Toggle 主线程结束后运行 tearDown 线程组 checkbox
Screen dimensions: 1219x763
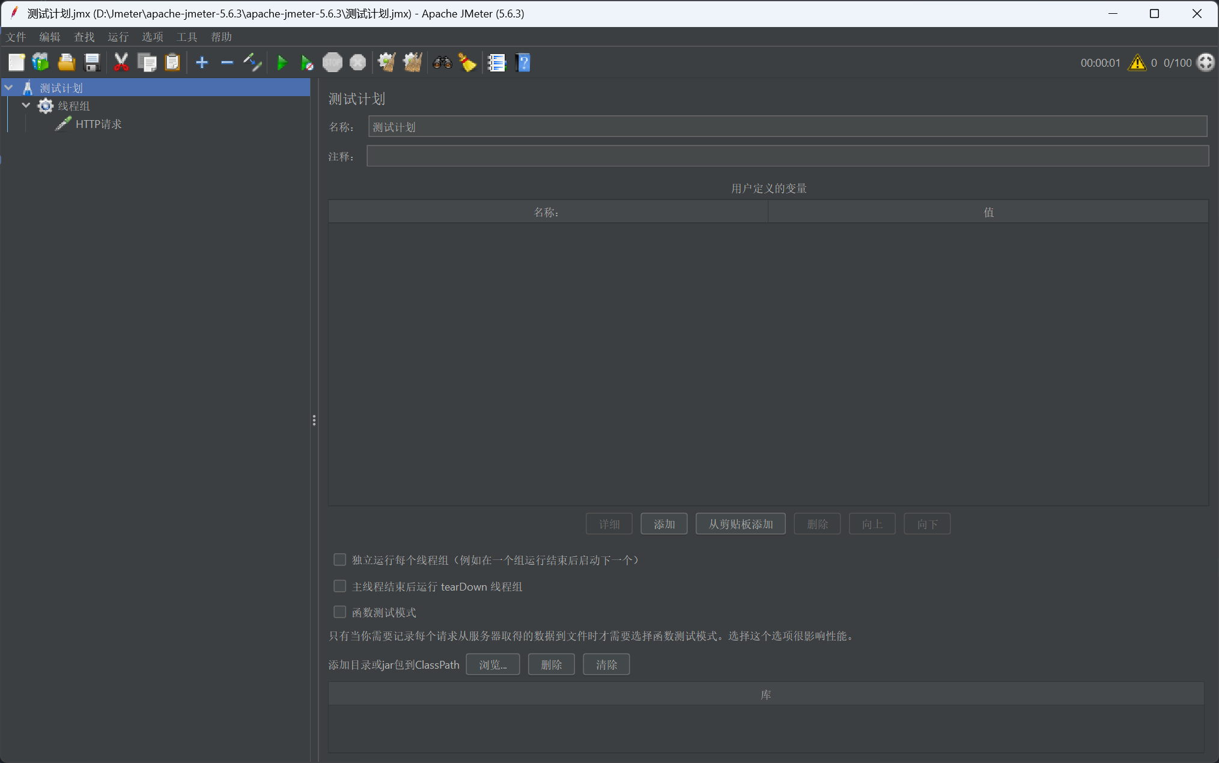pos(340,586)
